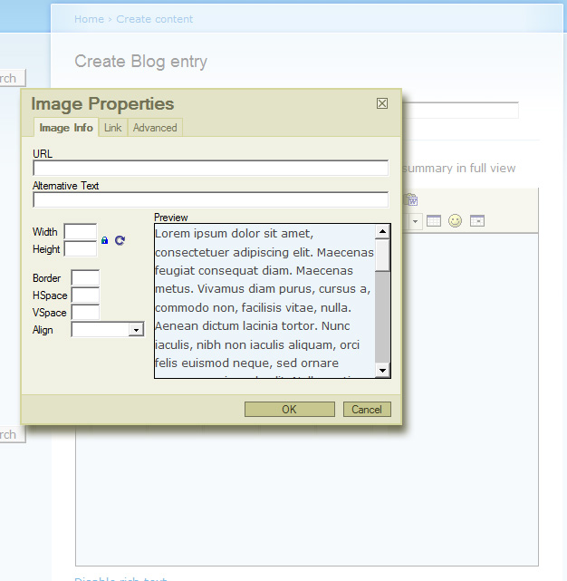Click the Insert Table toolbar icon
This screenshot has height=581, width=567.
434,221
